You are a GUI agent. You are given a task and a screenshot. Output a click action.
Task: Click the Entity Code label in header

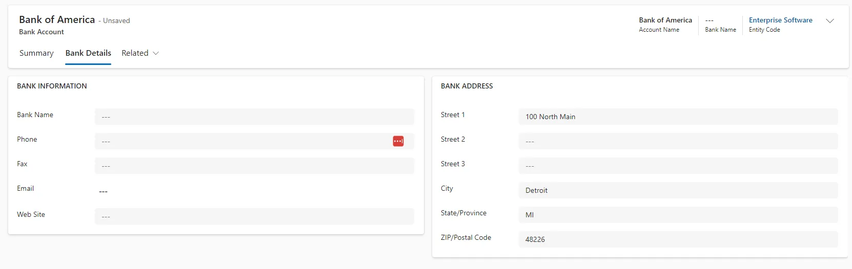click(x=764, y=30)
